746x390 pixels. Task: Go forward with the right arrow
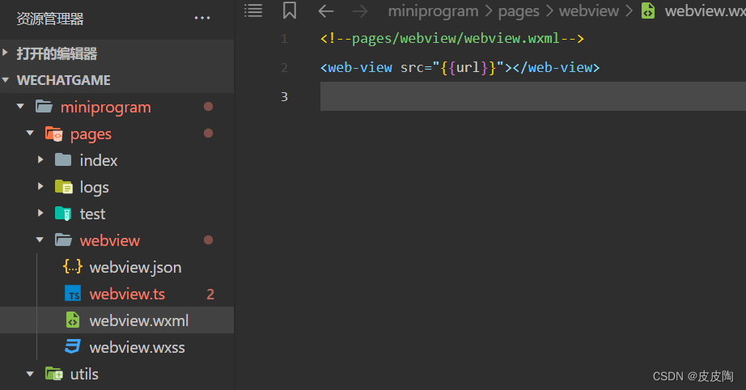(360, 11)
